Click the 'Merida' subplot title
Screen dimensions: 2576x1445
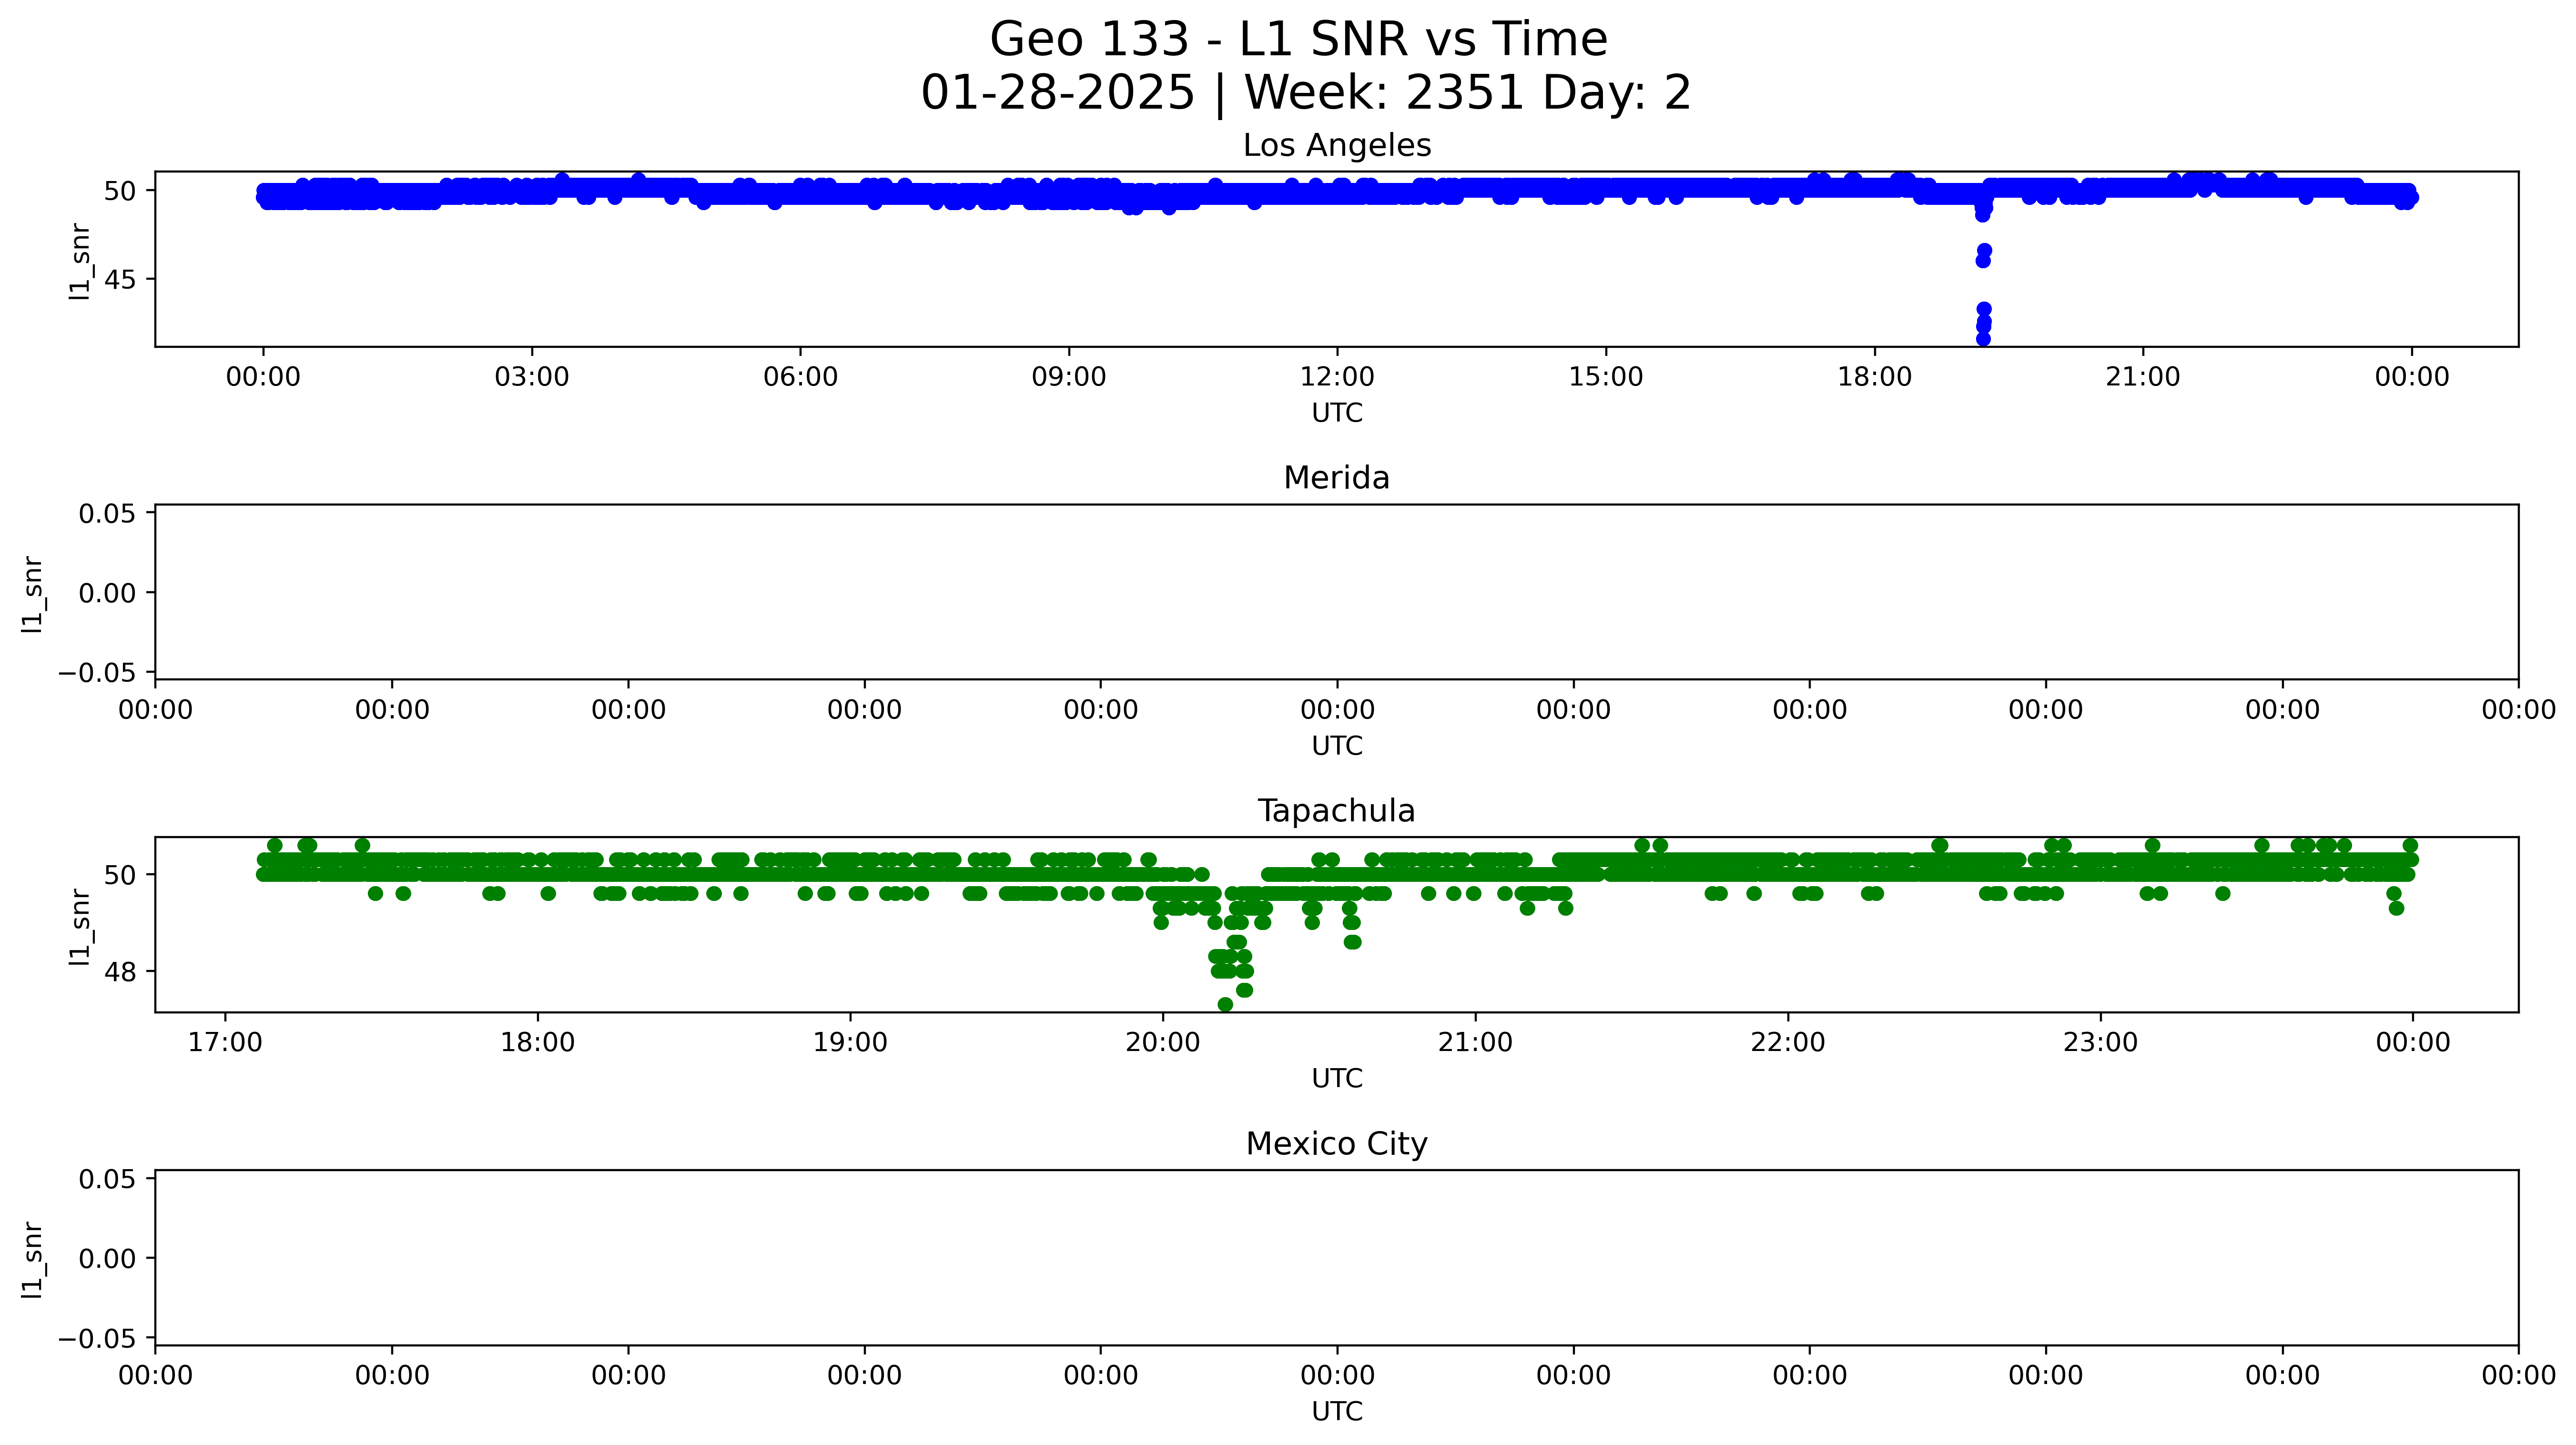[x=1336, y=478]
